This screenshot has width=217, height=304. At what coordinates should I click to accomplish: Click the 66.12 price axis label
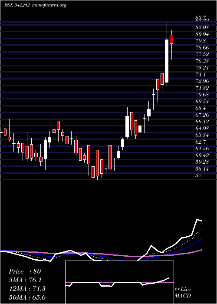click(x=202, y=122)
